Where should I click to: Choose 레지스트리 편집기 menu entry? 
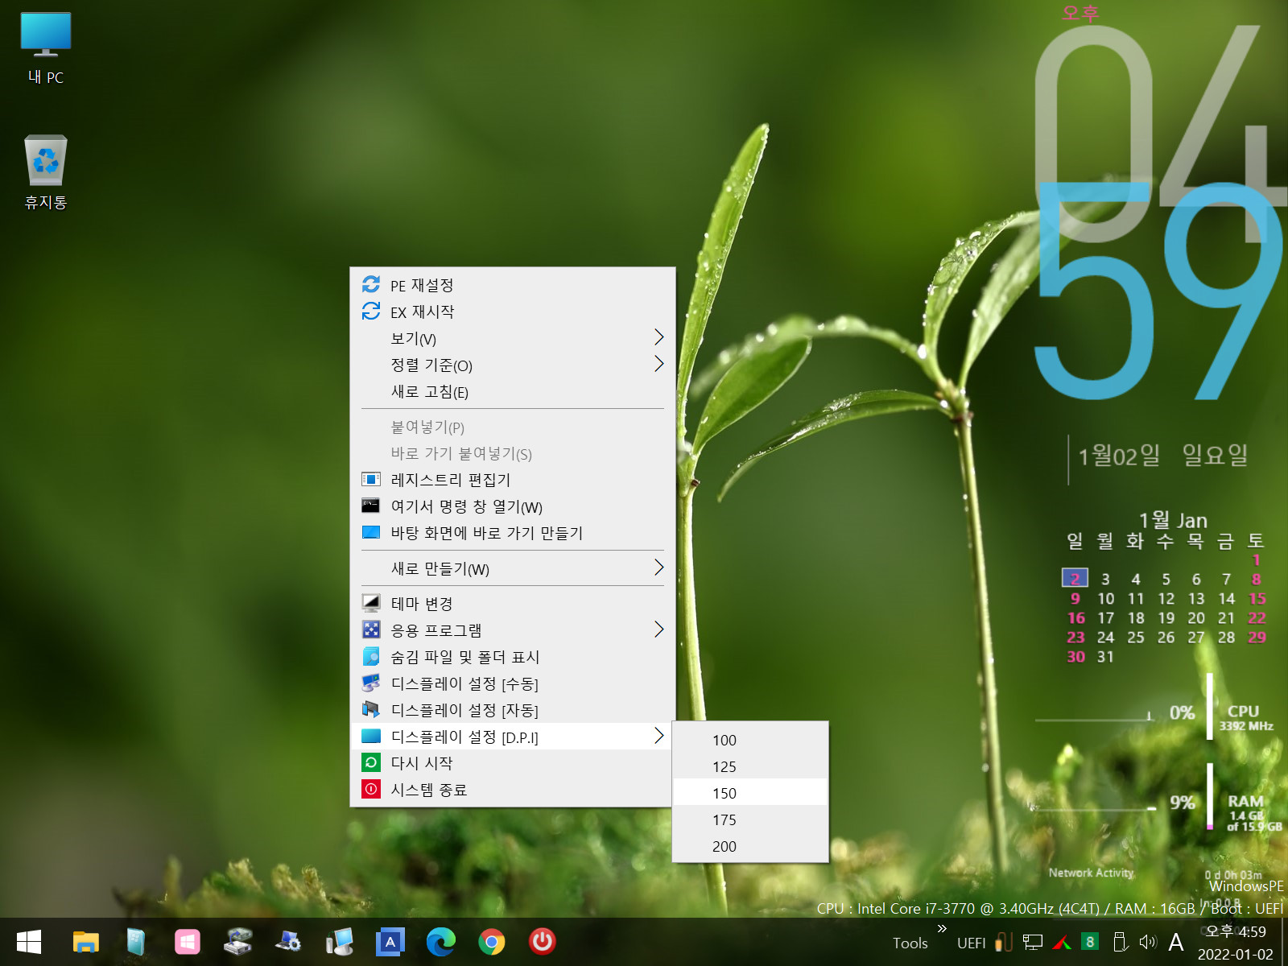(x=512, y=480)
